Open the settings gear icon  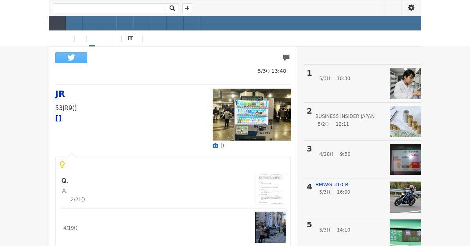(x=411, y=8)
